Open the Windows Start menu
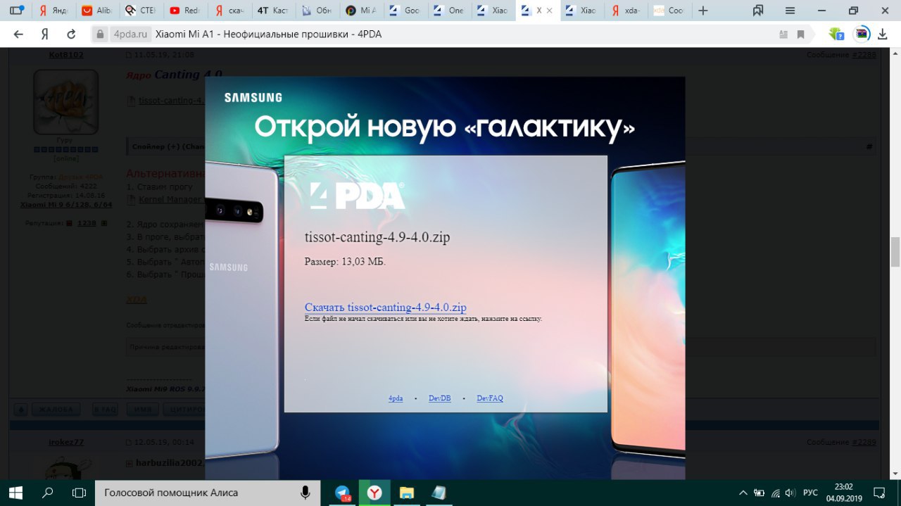 [15, 493]
